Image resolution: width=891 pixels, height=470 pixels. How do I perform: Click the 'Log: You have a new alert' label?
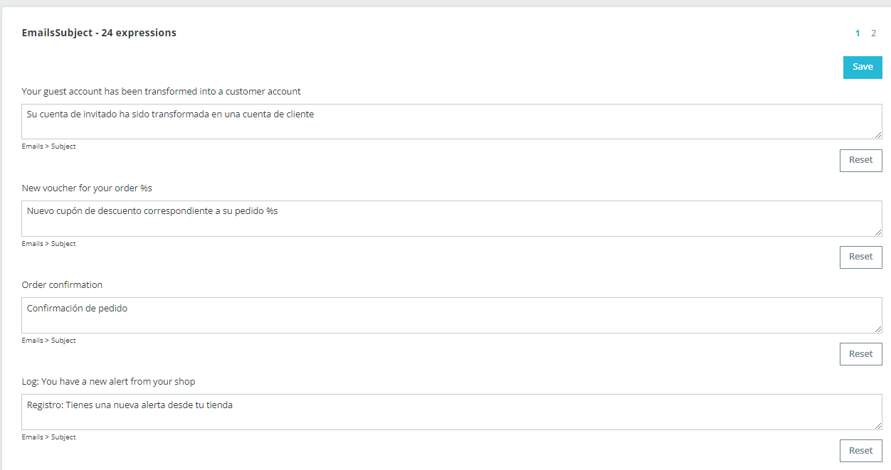click(x=108, y=381)
